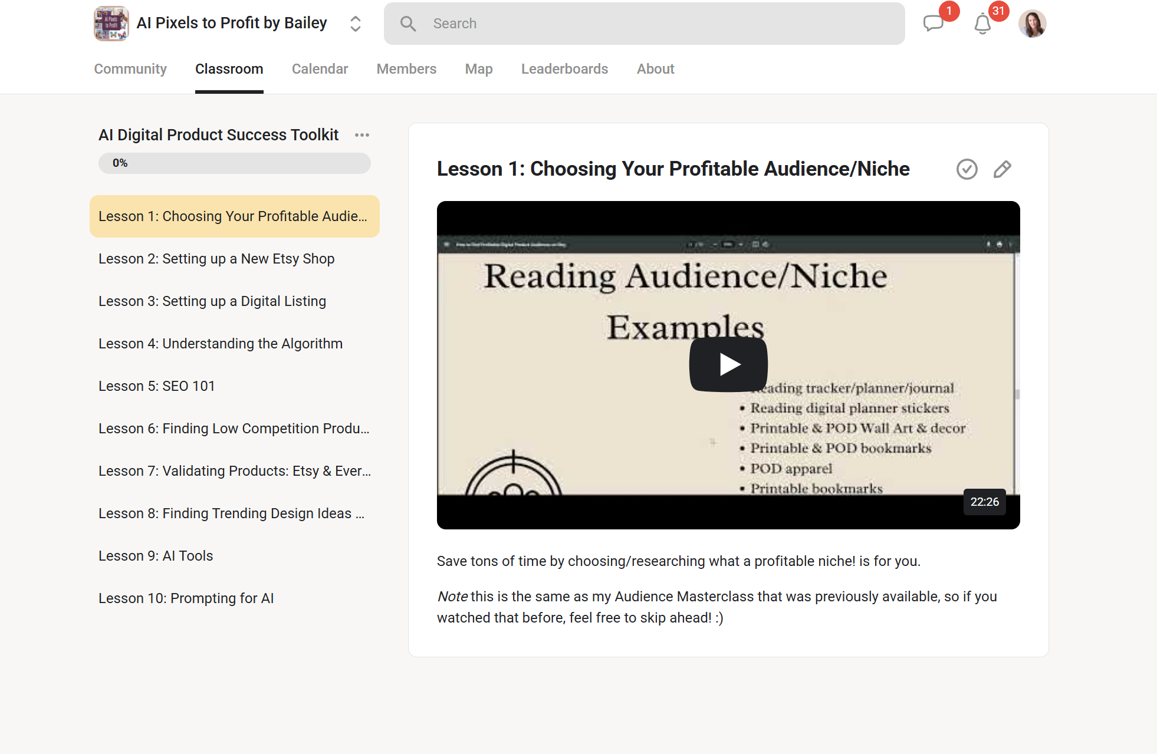Open the community switcher chevron
Screen dimensions: 1157x754
[355, 24]
